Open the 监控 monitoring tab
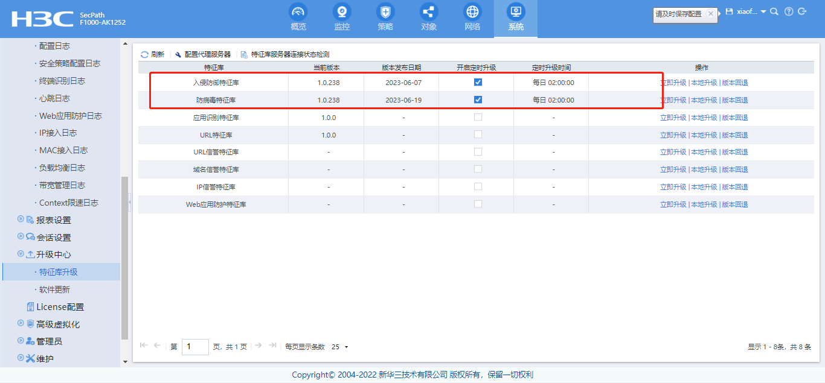 coord(342,18)
